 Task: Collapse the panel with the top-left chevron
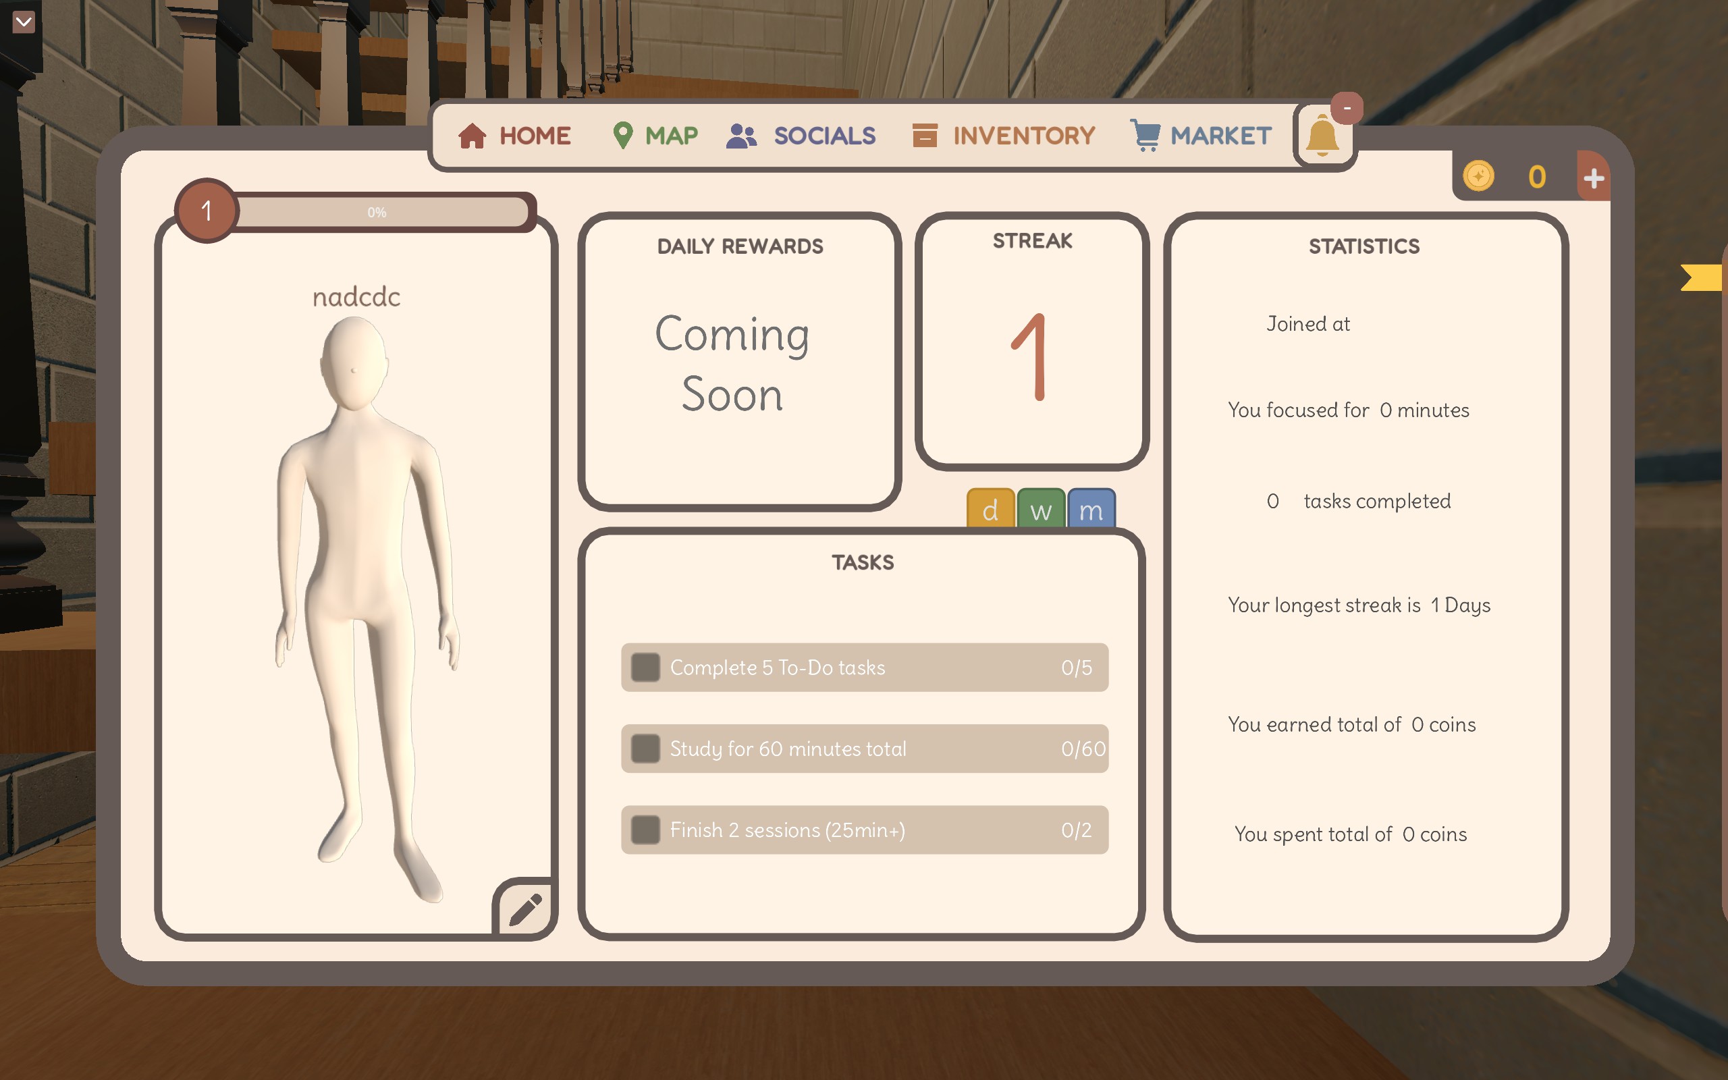point(24,22)
